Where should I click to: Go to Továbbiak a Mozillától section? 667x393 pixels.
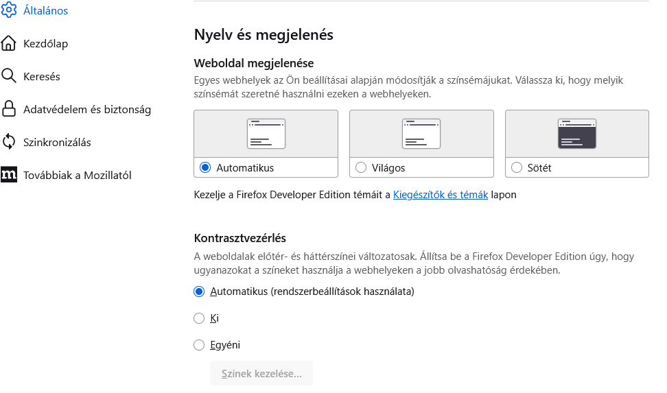77,175
